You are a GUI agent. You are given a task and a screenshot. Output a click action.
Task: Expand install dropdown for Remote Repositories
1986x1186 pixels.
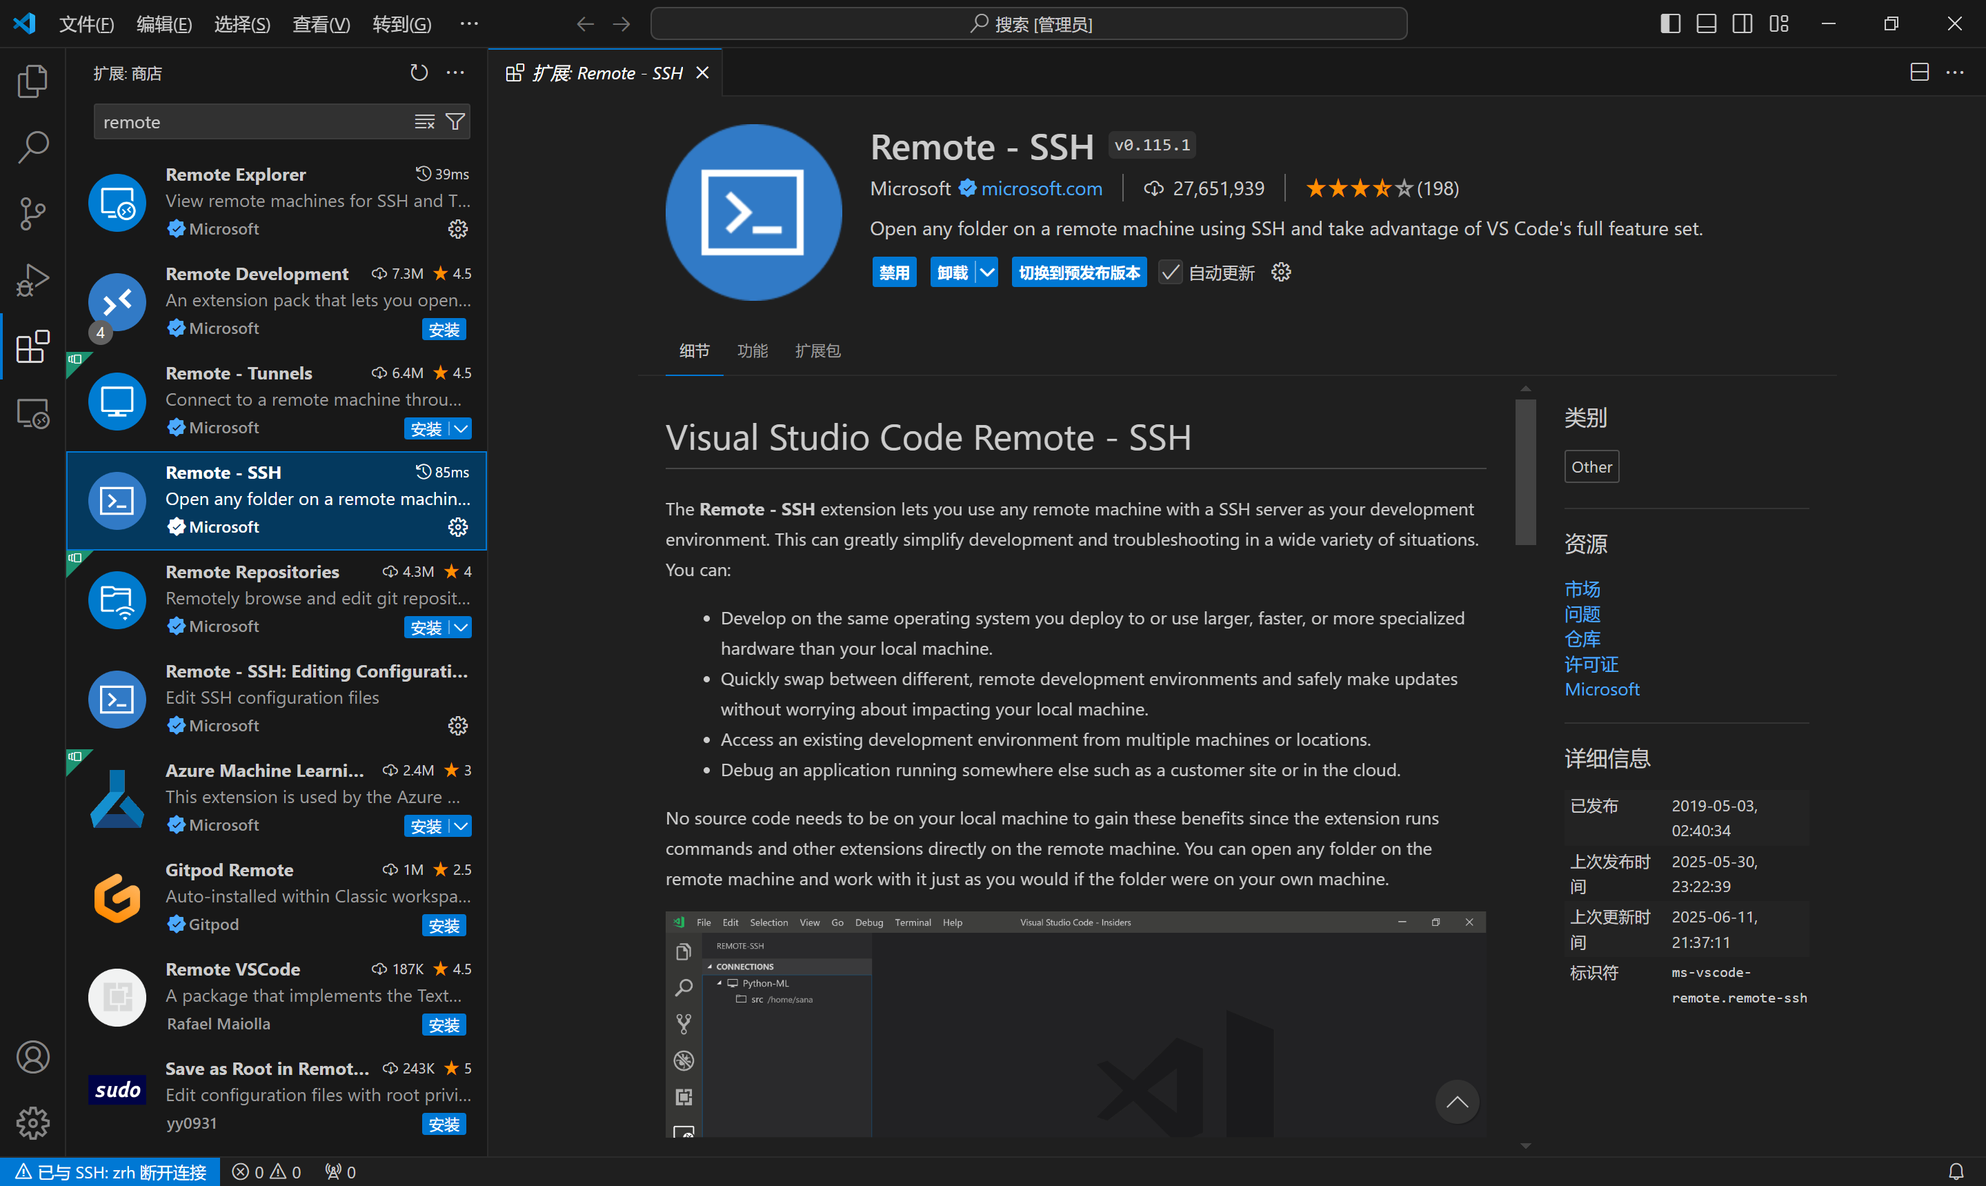pyautogui.click(x=461, y=627)
